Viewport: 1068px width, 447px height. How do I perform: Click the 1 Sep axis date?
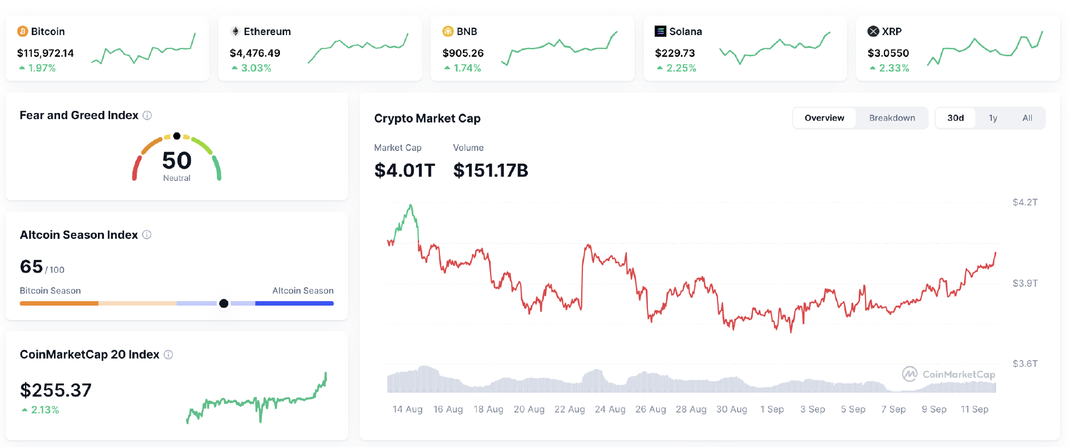coord(772,409)
